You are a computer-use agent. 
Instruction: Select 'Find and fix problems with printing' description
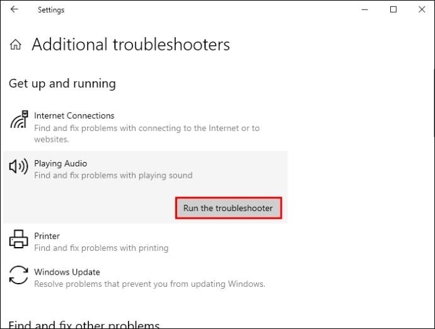[x=101, y=248]
